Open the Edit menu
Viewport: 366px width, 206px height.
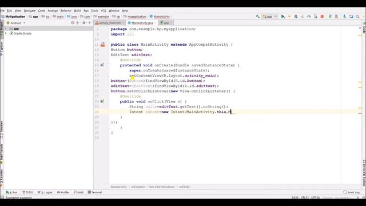point(9,10)
